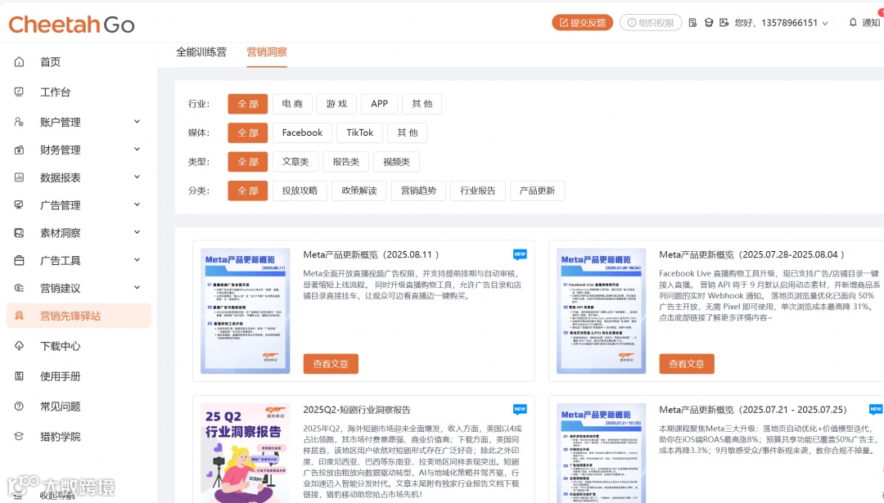Image resolution: width=884 pixels, height=503 pixels.
Task: Filter category by 行业报告
Action: click(x=478, y=191)
